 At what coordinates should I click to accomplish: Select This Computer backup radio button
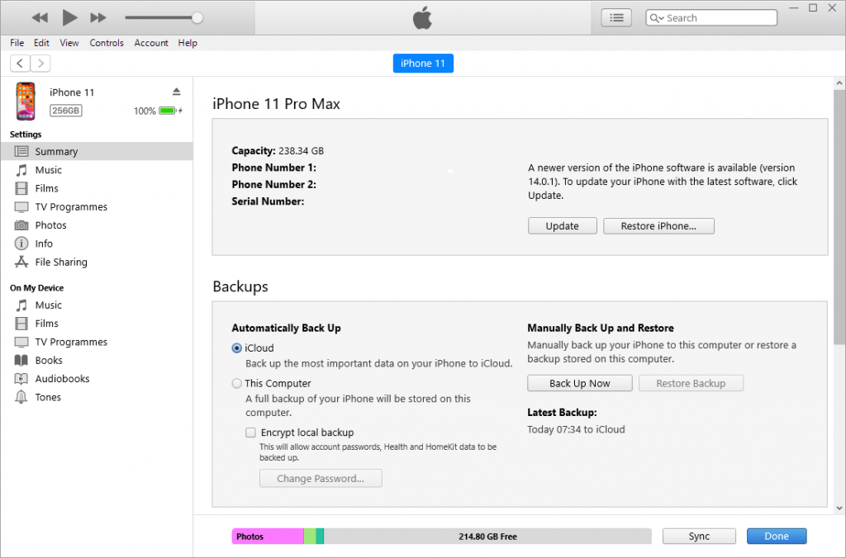point(236,384)
